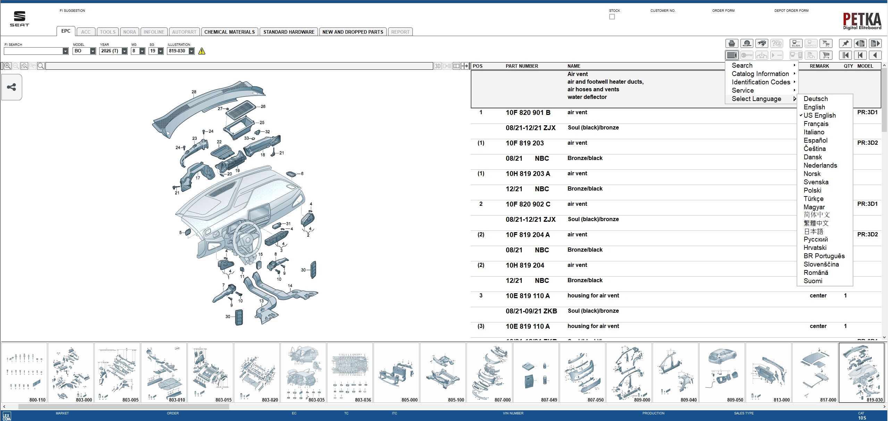Image resolution: width=888 pixels, height=421 pixels.
Task: Select thumbnail illustration 807-000
Action: pyautogui.click(x=489, y=372)
